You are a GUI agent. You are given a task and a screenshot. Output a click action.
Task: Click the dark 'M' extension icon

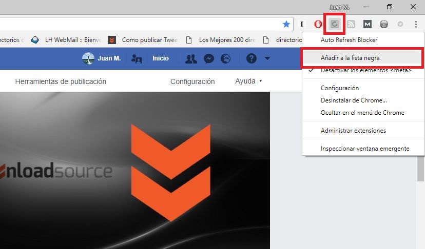368,25
